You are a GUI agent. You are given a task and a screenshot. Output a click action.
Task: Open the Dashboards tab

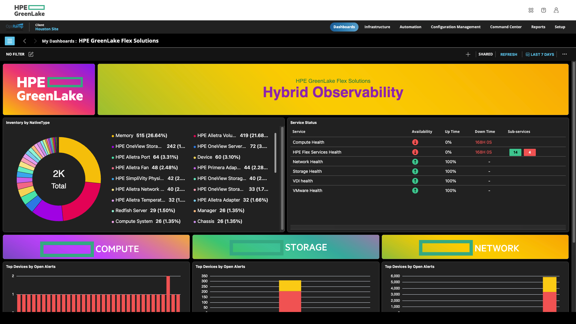click(344, 27)
